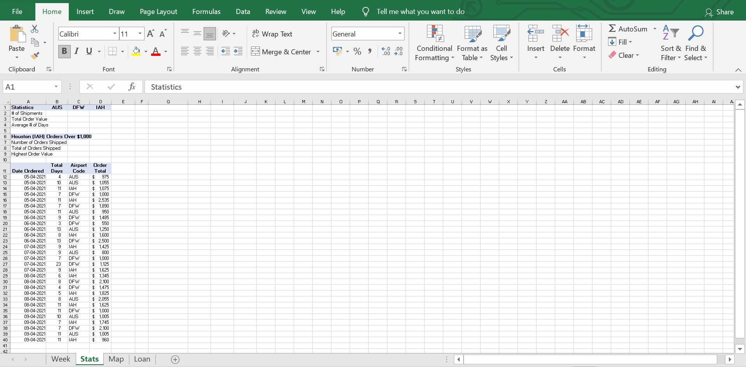Click the Orientation text angle icon
Viewport: 746px width, 367px height.
226,34
